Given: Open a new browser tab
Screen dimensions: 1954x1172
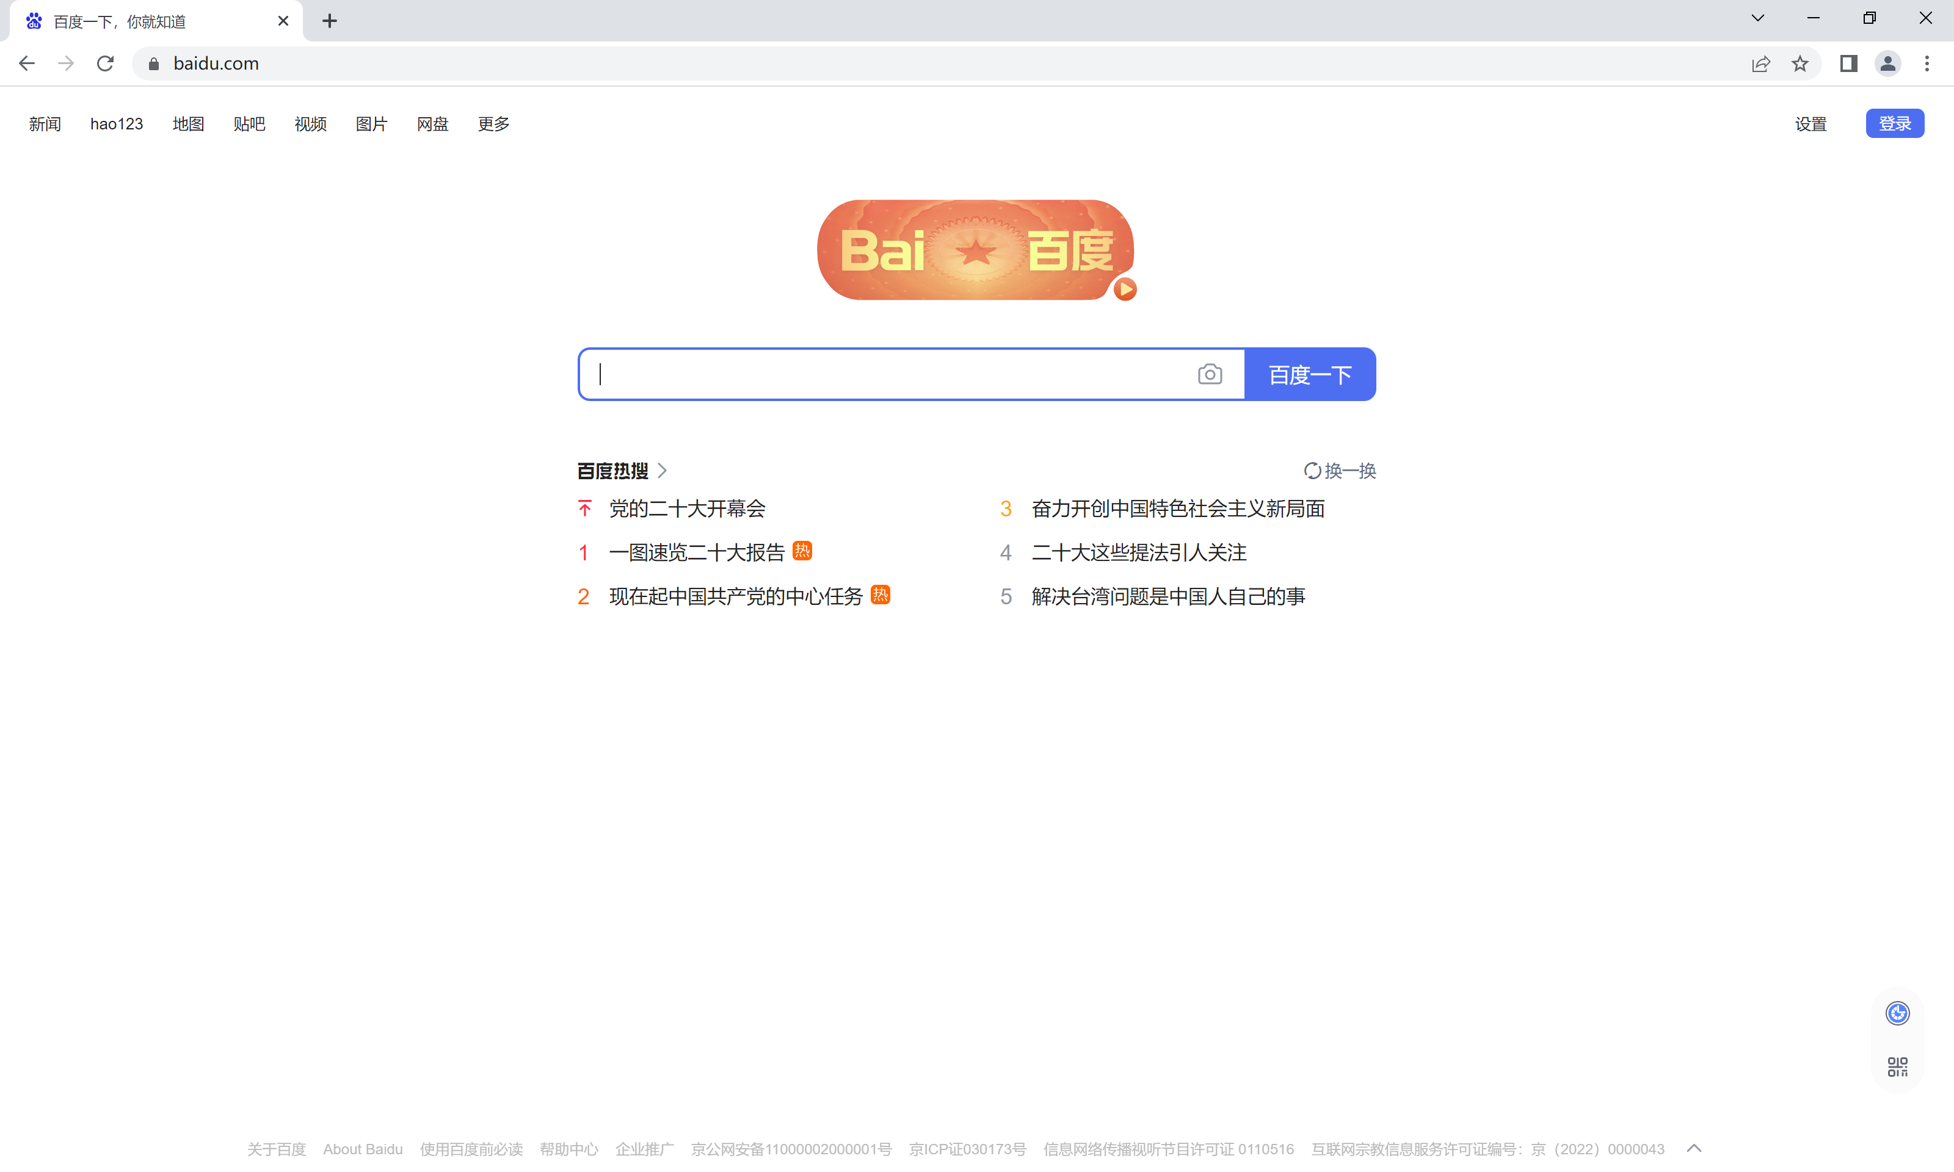Looking at the screenshot, I should coord(330,21).
